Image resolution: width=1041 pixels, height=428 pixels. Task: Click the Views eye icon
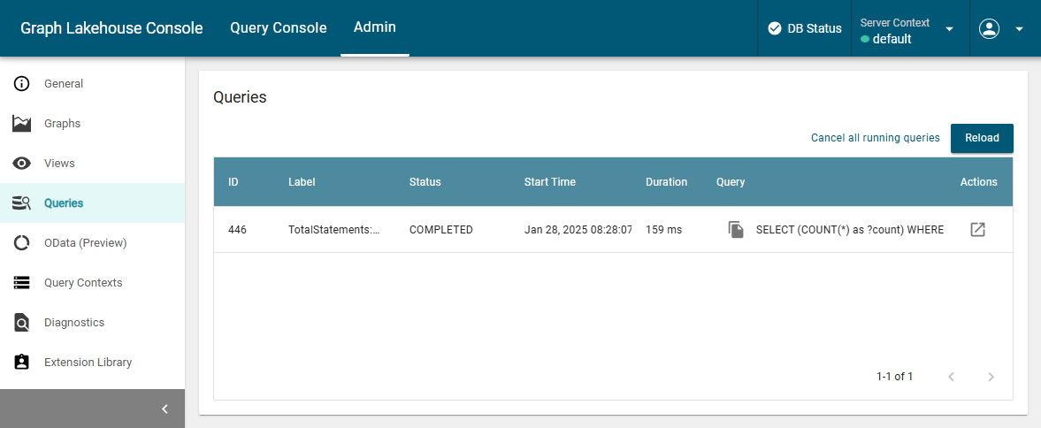tap(22, 164)
